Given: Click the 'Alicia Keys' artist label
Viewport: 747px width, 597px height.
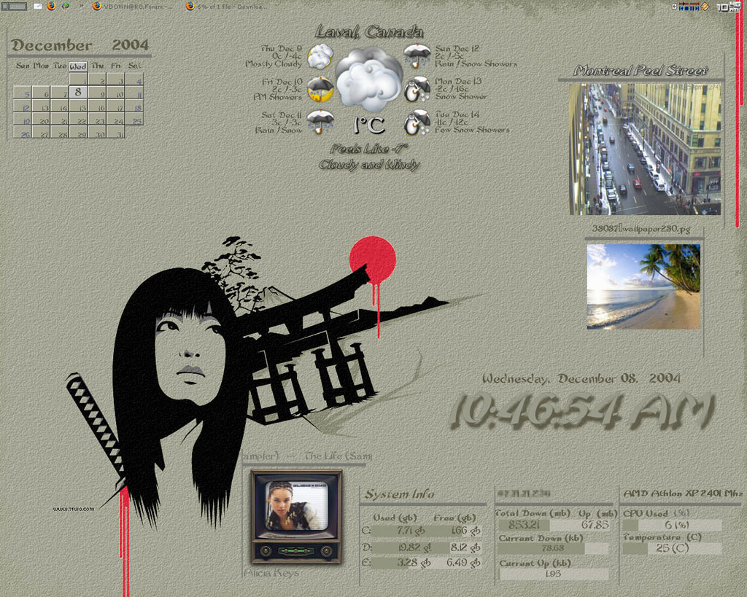Looking at the screenshot, I should click(x=271, y=573).
